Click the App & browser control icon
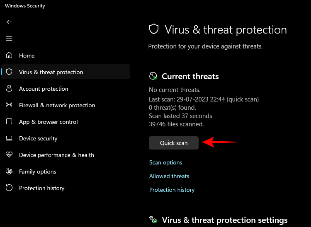Image resolution: width=311 pixels, height=227 pixels. [x=9, y=122]
